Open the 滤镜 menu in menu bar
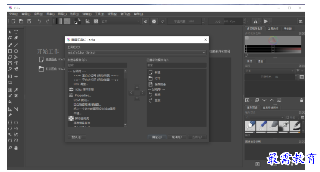This screenshot has height=172, width=320. pyautogui.click(x=87, y=14)
